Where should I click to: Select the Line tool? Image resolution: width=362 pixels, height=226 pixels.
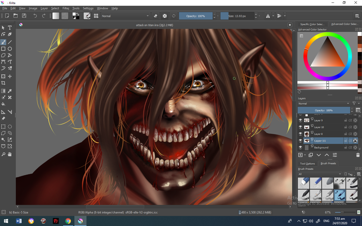click(x=10, y=42)
